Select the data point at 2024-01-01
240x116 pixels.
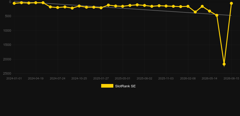pyautogui.click(x=14, y=3)
